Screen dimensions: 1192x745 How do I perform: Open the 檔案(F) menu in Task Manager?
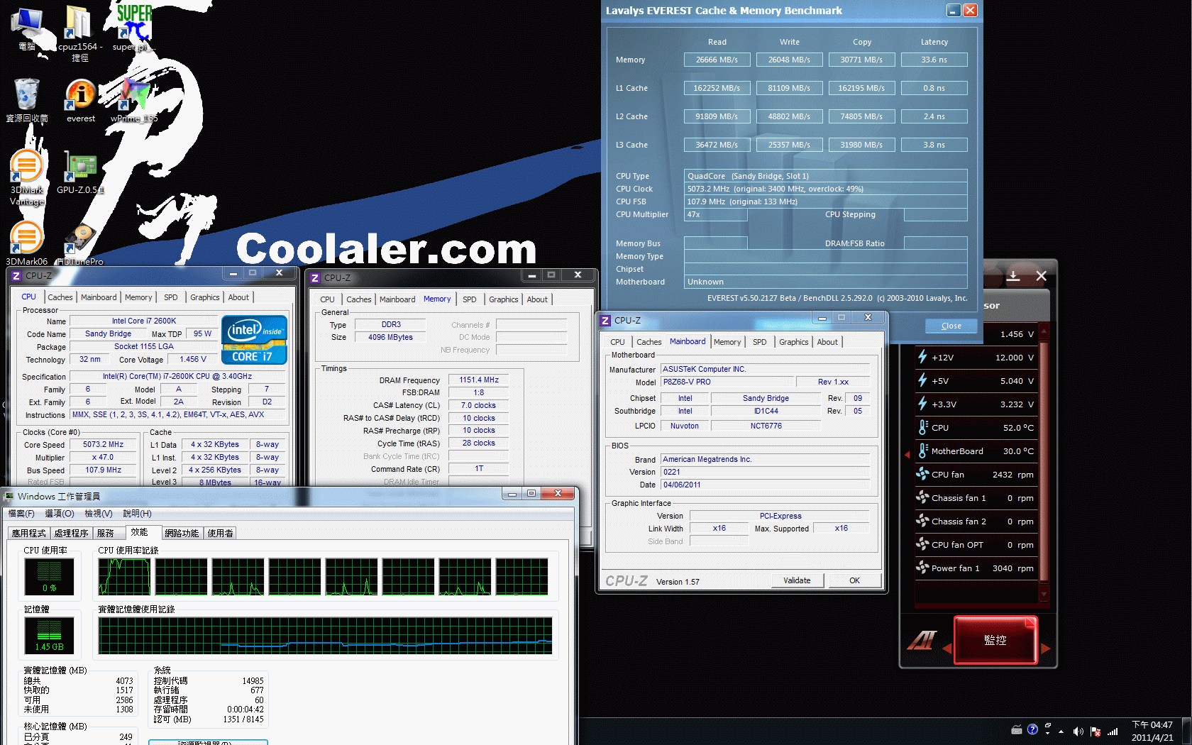coord(21,513)
